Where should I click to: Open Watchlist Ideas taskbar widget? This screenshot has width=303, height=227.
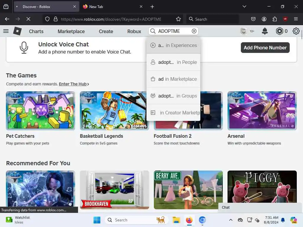pos(18,220)
